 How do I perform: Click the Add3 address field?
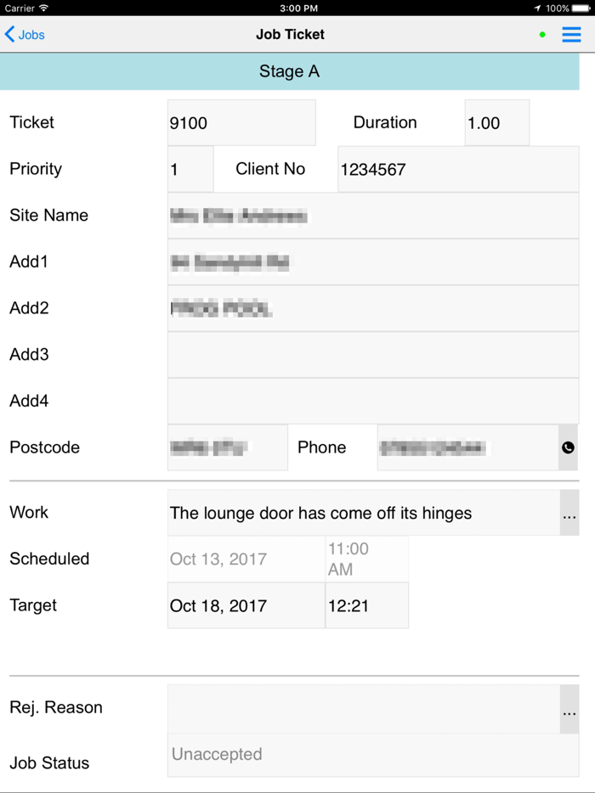[372, 355]
